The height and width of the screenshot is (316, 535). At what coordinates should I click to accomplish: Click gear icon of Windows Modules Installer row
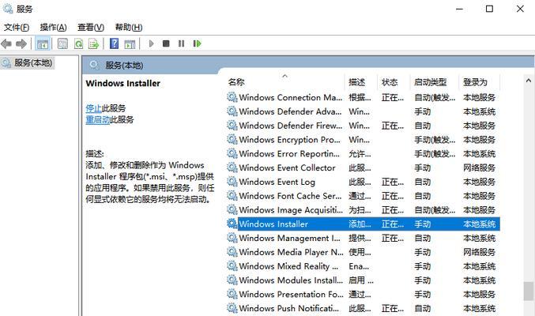(x=232, y=280)
